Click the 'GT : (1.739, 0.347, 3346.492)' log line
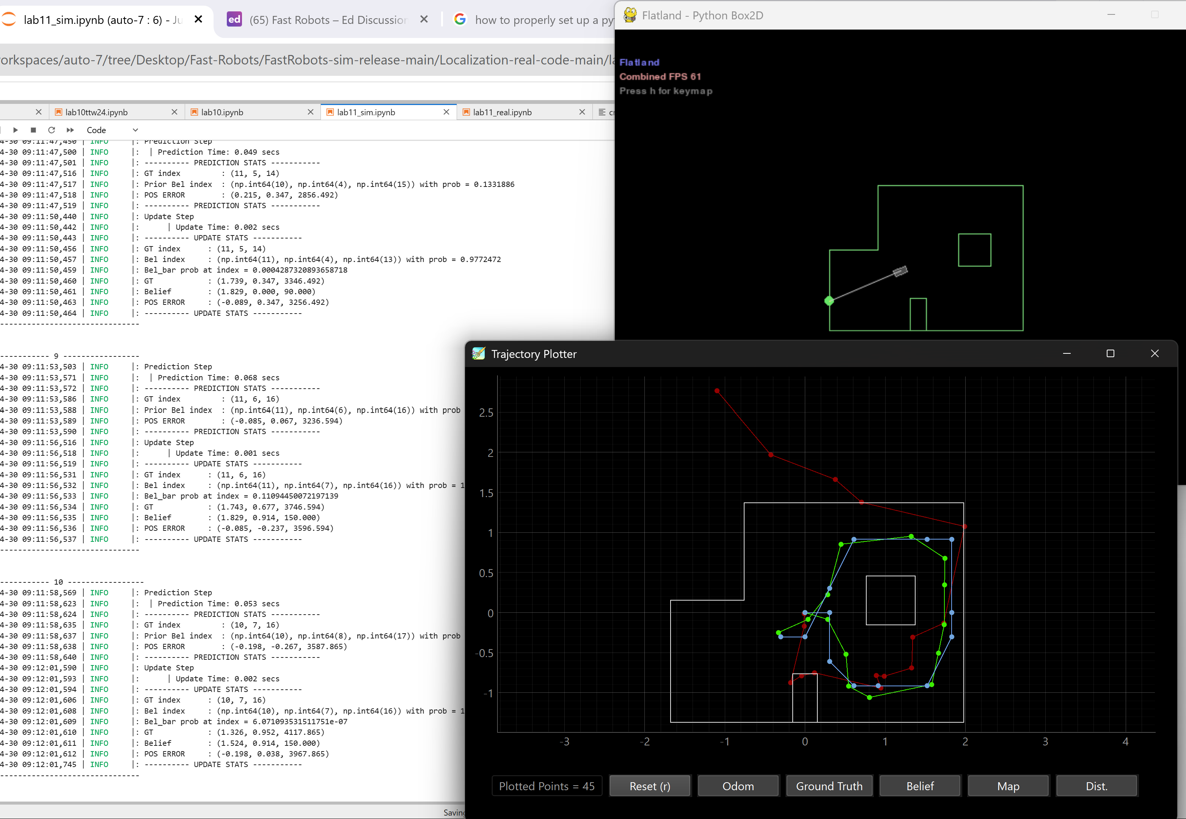 coord(234,281)
